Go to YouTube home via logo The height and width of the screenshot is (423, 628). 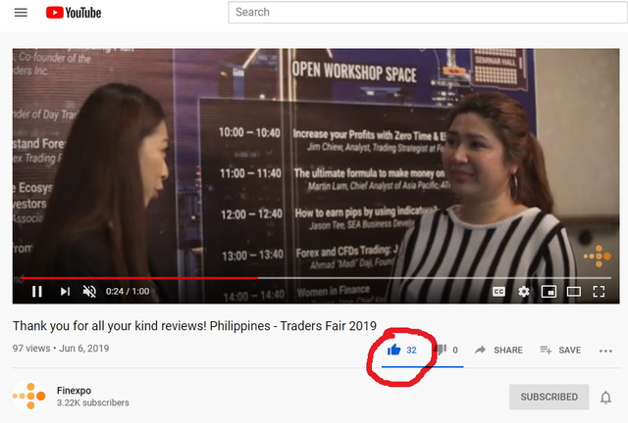coord(74,13)
